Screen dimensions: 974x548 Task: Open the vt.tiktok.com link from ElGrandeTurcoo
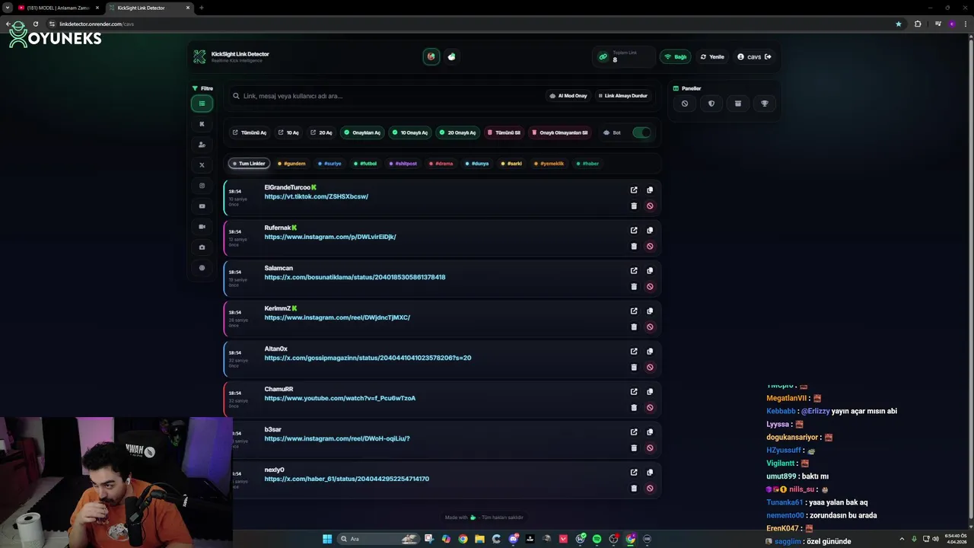click(317, 196)
